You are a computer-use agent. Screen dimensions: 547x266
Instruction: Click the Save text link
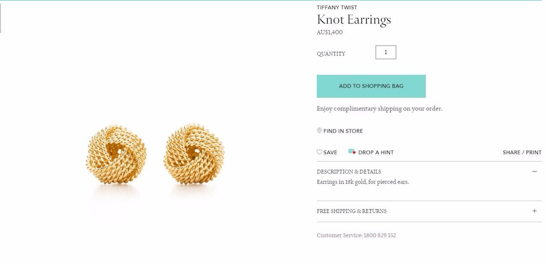[330, 152]
